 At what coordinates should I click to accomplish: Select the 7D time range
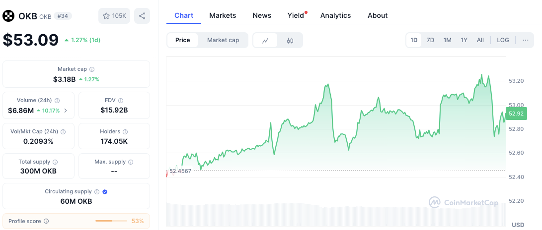pyautogui.click(x=430, y=40)
